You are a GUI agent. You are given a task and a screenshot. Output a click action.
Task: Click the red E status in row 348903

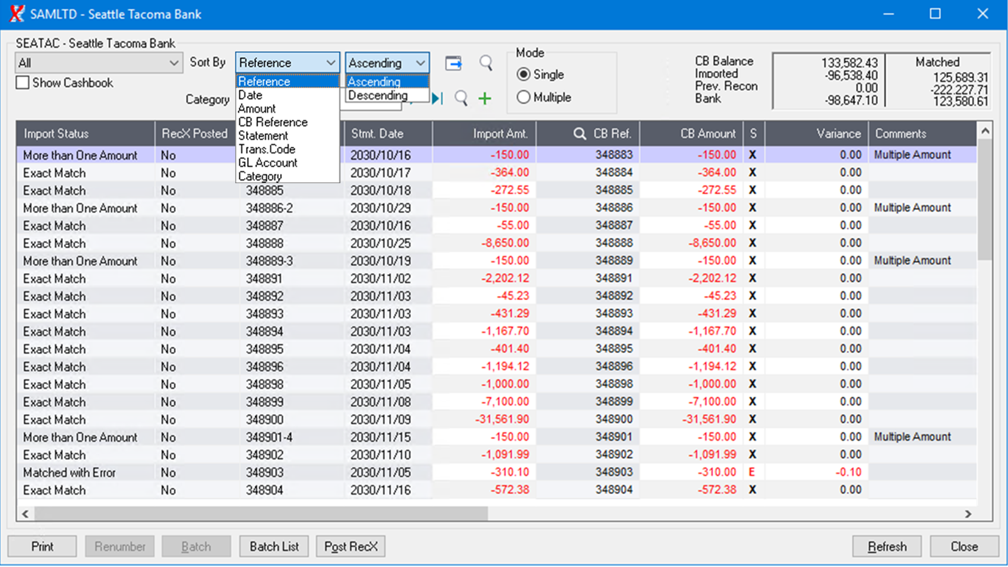pos(752,472)
